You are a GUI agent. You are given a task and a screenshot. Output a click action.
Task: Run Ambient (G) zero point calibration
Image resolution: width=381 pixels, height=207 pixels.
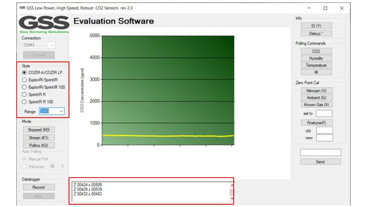[316, 98]
